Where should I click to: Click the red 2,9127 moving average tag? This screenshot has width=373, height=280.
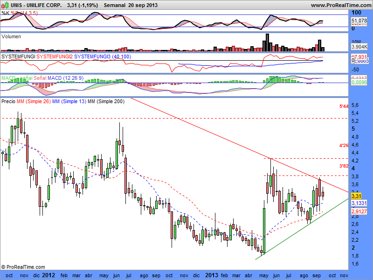(359, 211)
